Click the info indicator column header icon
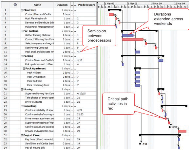This screenshot has height=150, width=190. click(x=15, y=5)
